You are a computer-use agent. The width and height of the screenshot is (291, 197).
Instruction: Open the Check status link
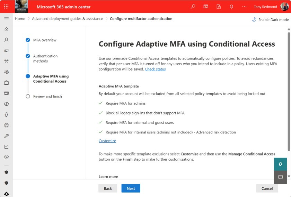pyautogui.click(x=155, y=69)
